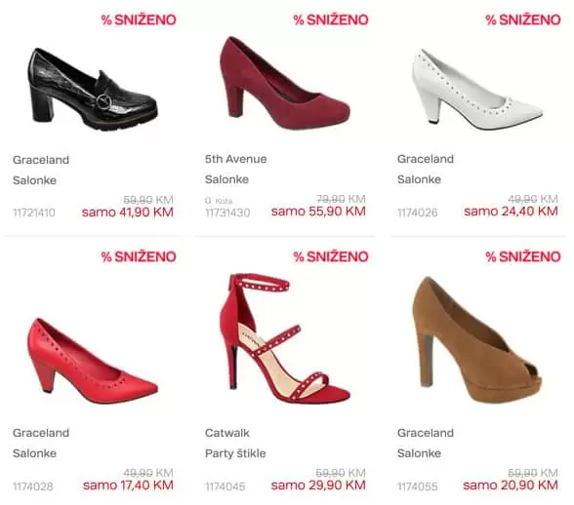574x505 pixels.
Task: Select the white studded Graceland pump image
Action: point(477,89)
